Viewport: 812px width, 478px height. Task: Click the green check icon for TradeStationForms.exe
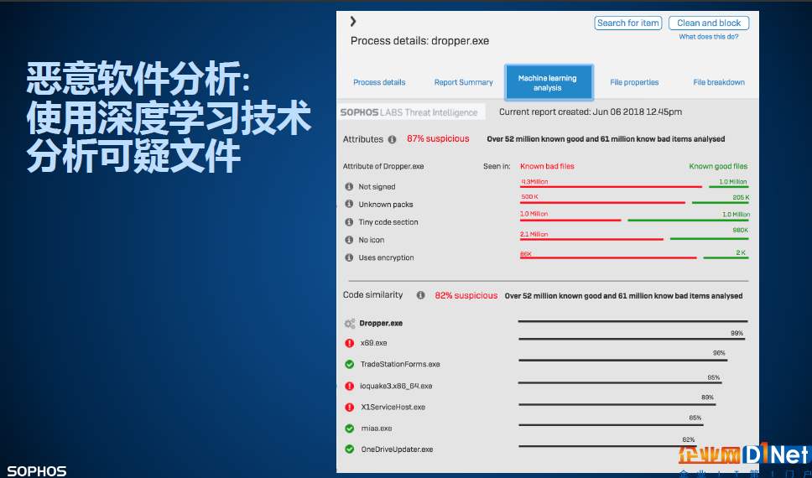click(x=350, y=364)
